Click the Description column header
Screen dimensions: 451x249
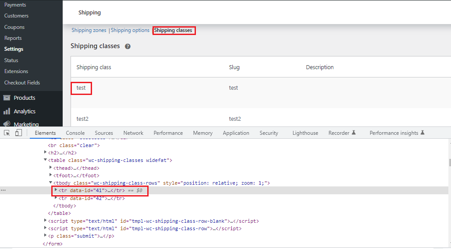pos(320,67)
